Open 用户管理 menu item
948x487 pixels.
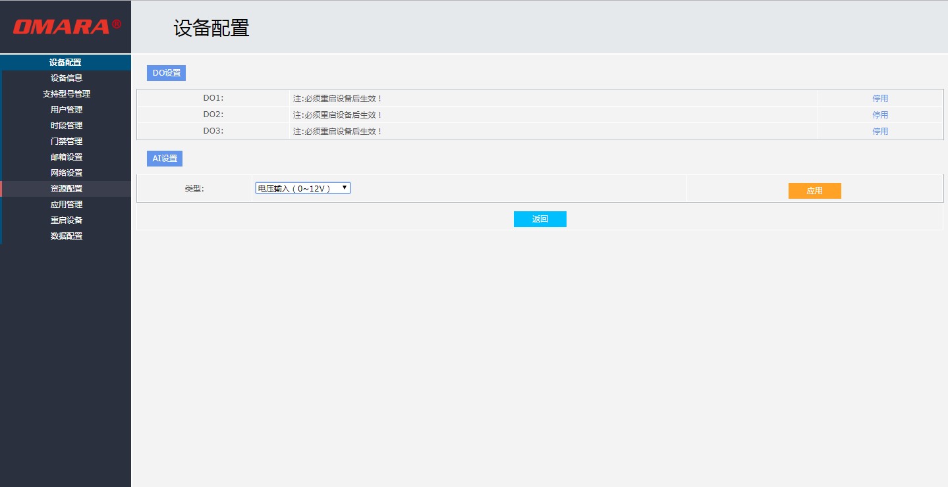67,110
